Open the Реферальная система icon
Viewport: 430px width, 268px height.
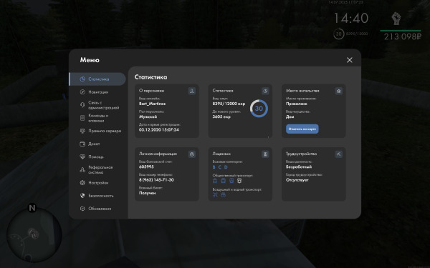(x=82, y=170)
